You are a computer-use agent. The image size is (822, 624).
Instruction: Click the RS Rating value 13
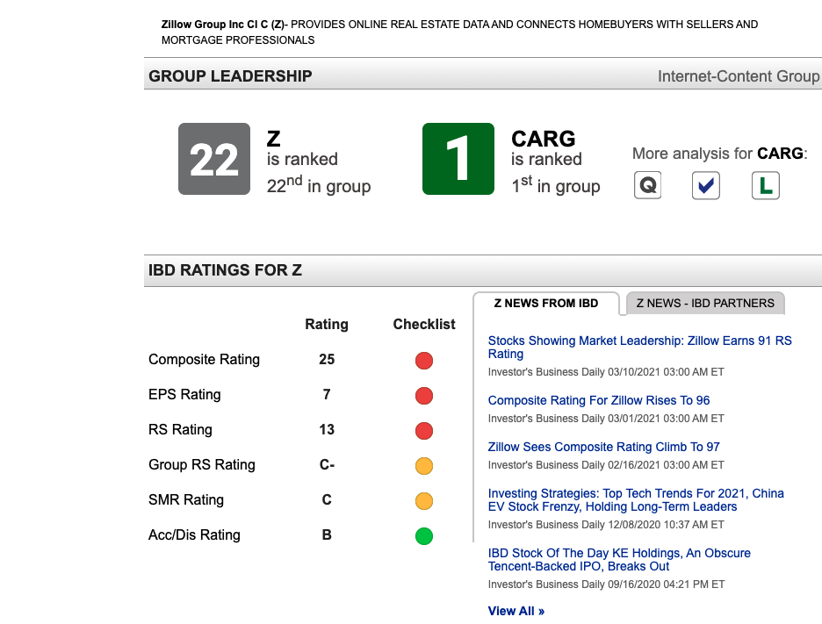[327, 430]
